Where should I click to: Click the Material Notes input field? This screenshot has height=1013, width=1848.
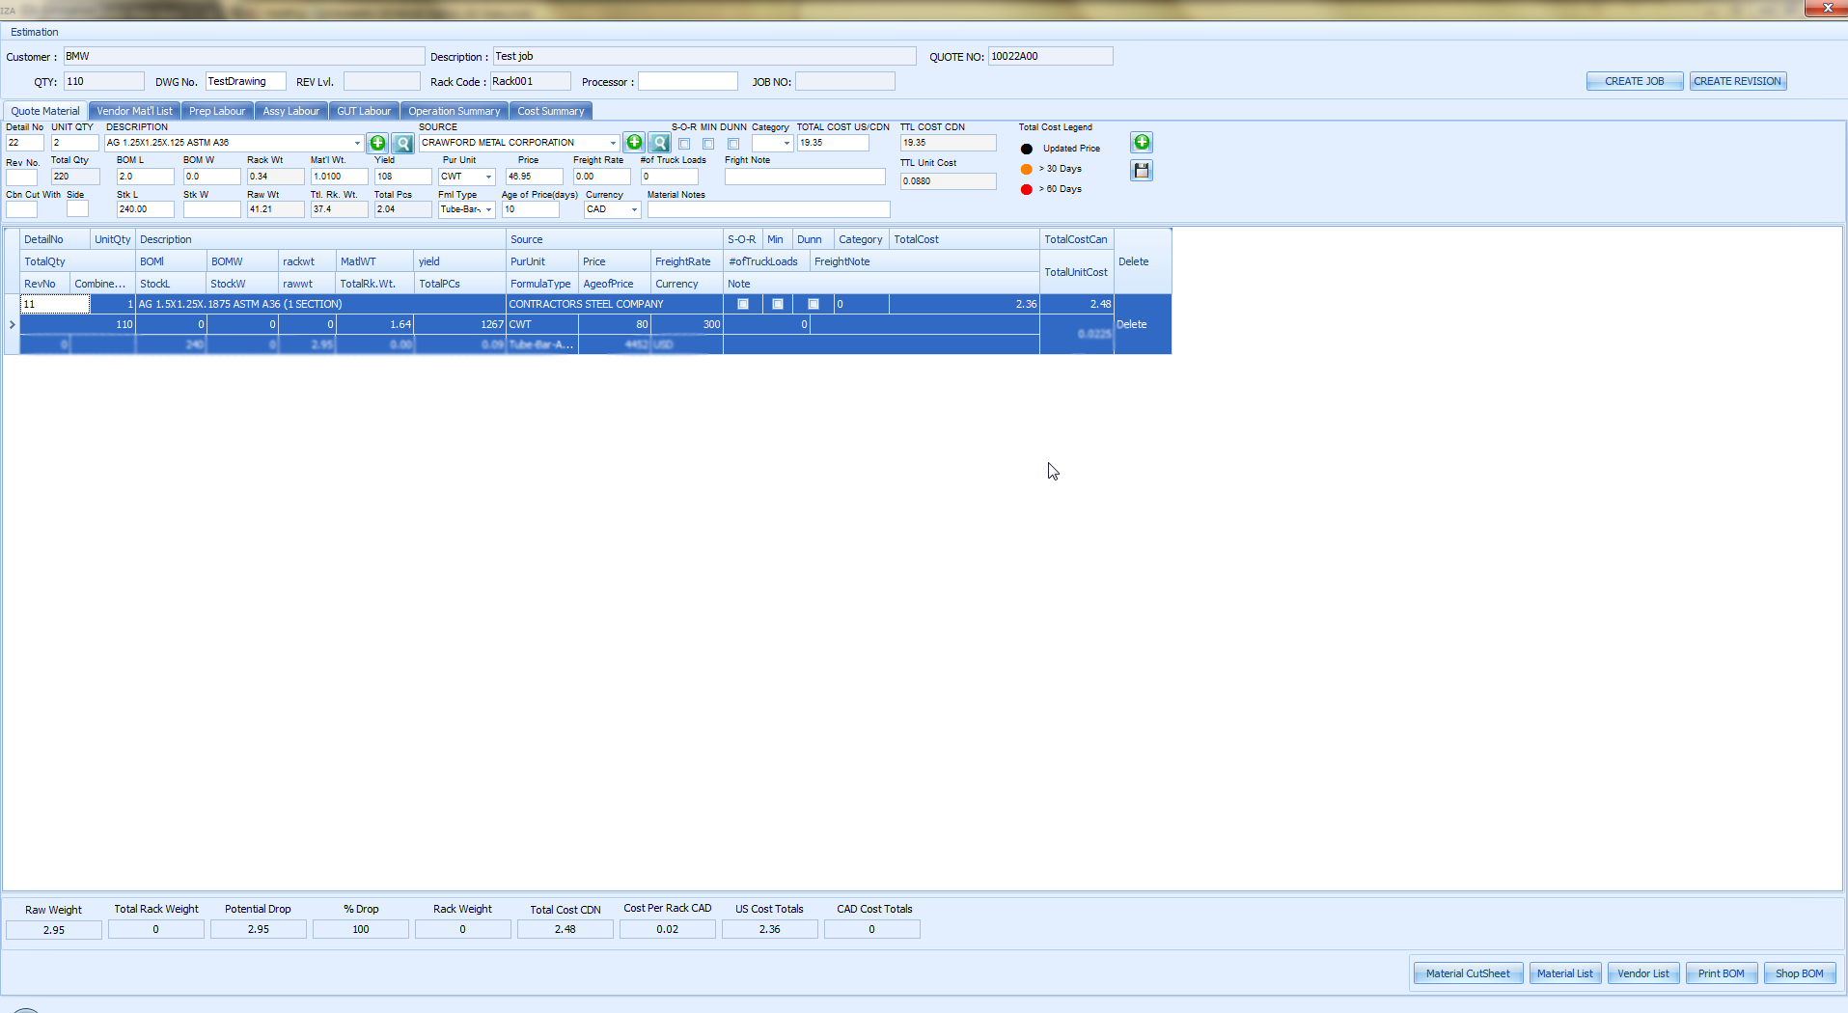(768, 209)
